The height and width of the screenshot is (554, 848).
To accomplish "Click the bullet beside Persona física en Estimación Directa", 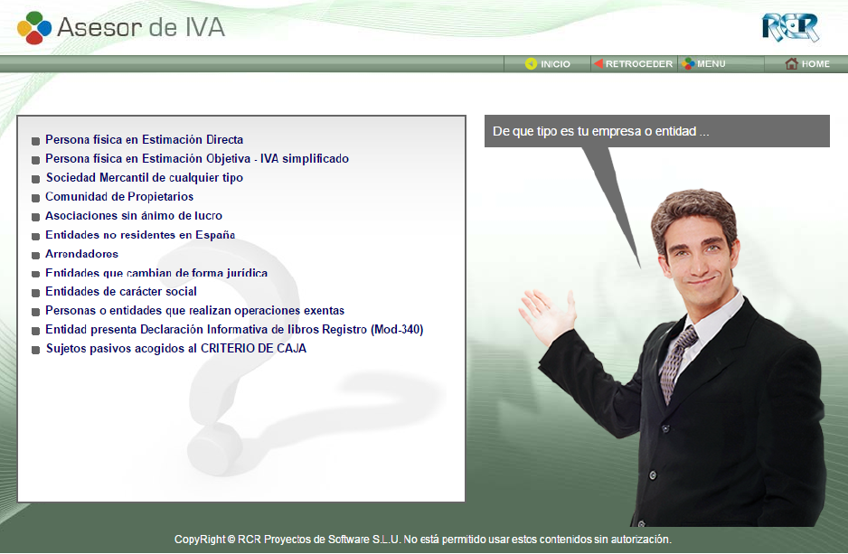I will pyautogui.click(x=35, y=141).
